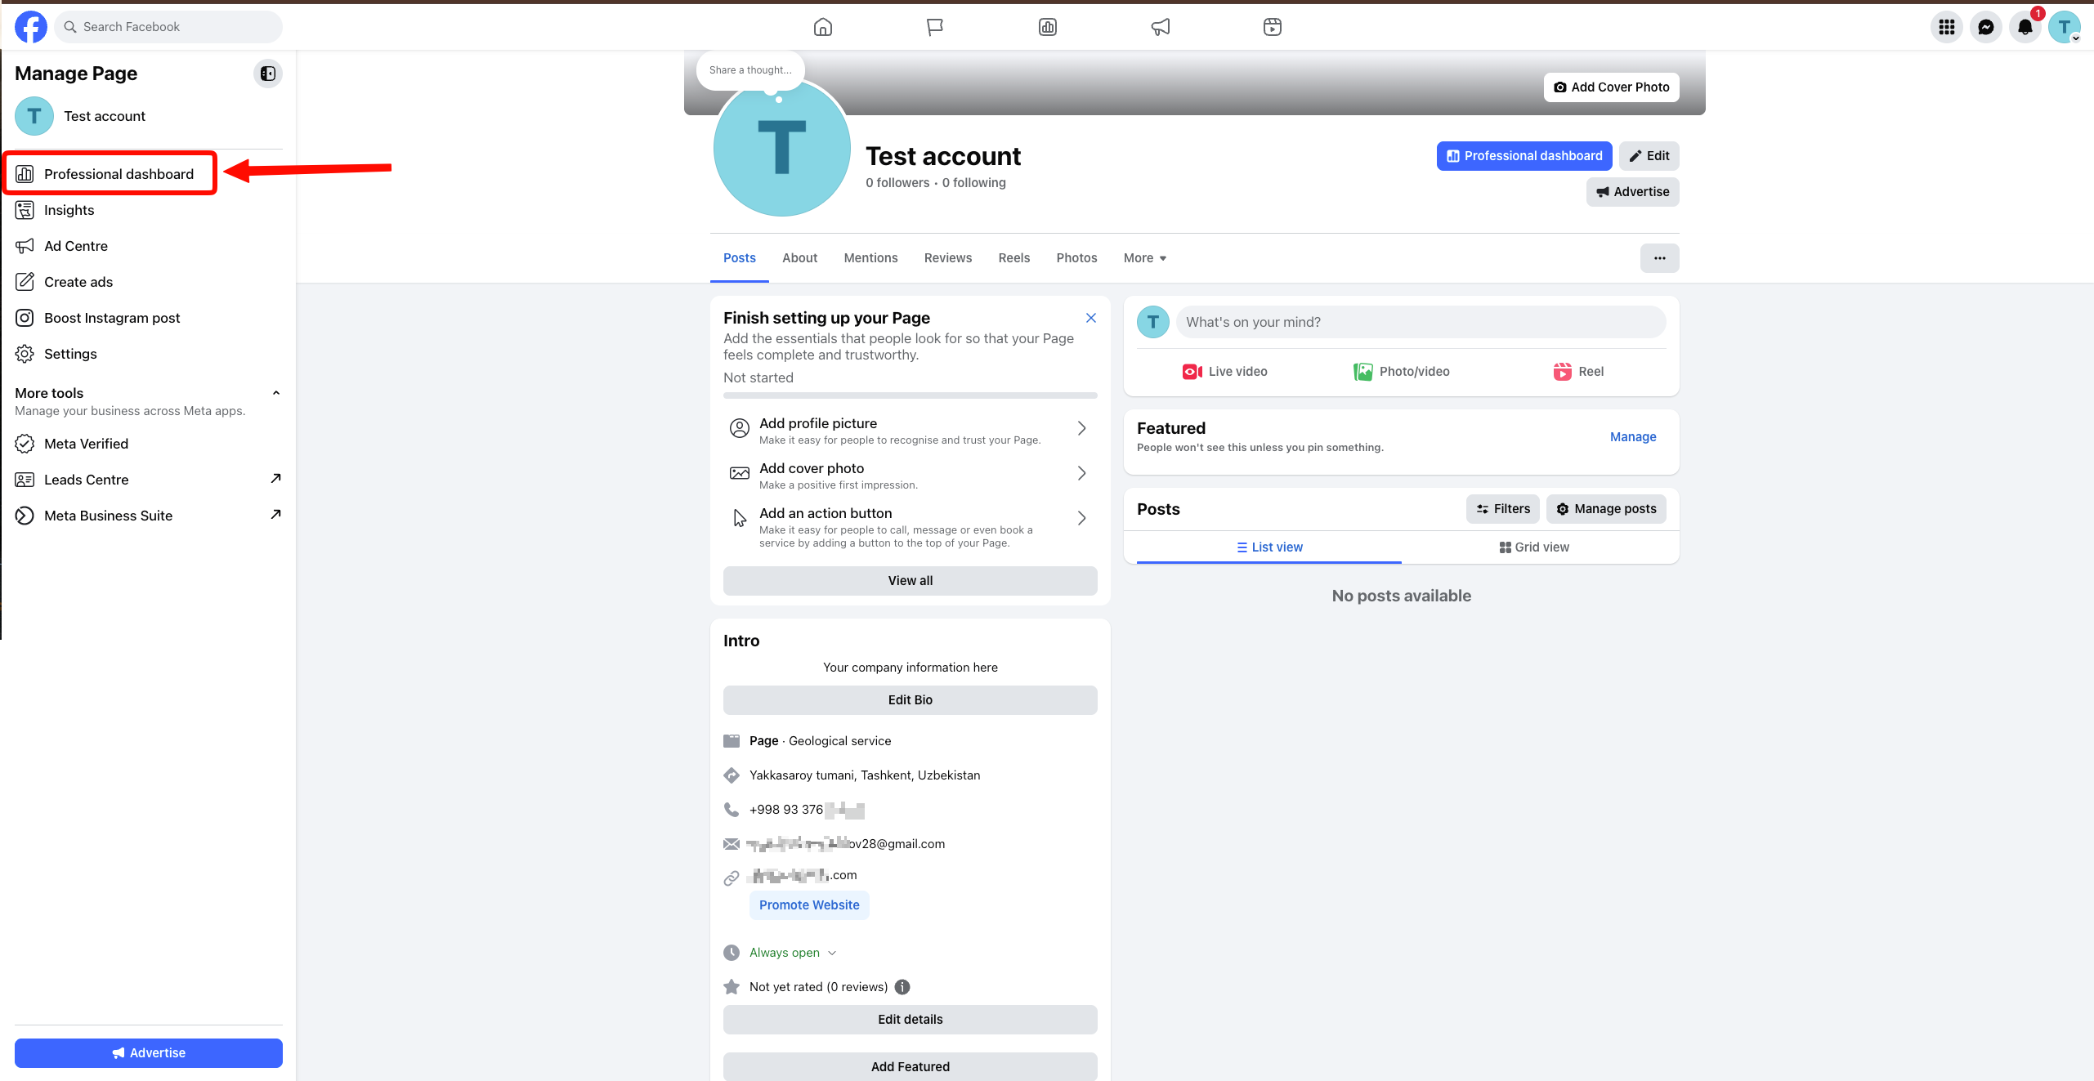Open Settings in the sidebar

(149, 354)
